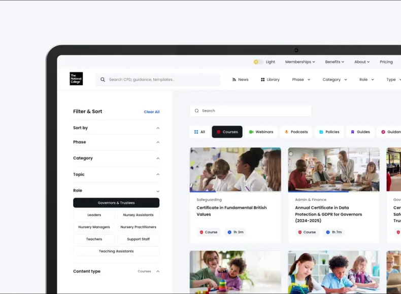The image size is (401, 294).
Task: Click the Clear All link
Action: point(152,112)
